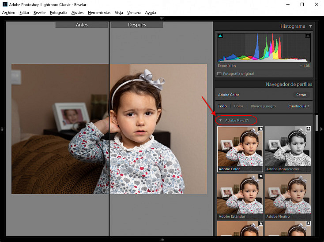Image resolution: width=324 pixels, height=242 pixels.
Task: Hide the right panel via edge arrow
Action: click(x=321, y=129)
